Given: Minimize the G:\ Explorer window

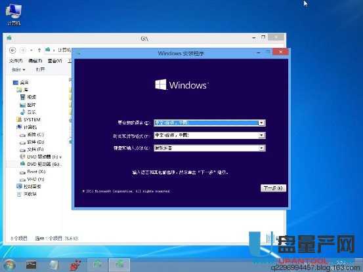Looking at the screenshot, I should [x=254, y=37].
